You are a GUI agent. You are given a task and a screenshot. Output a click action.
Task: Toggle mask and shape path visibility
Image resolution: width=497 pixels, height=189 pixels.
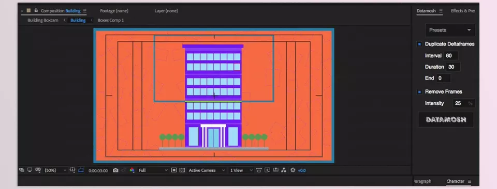click(x=81, y=170)
